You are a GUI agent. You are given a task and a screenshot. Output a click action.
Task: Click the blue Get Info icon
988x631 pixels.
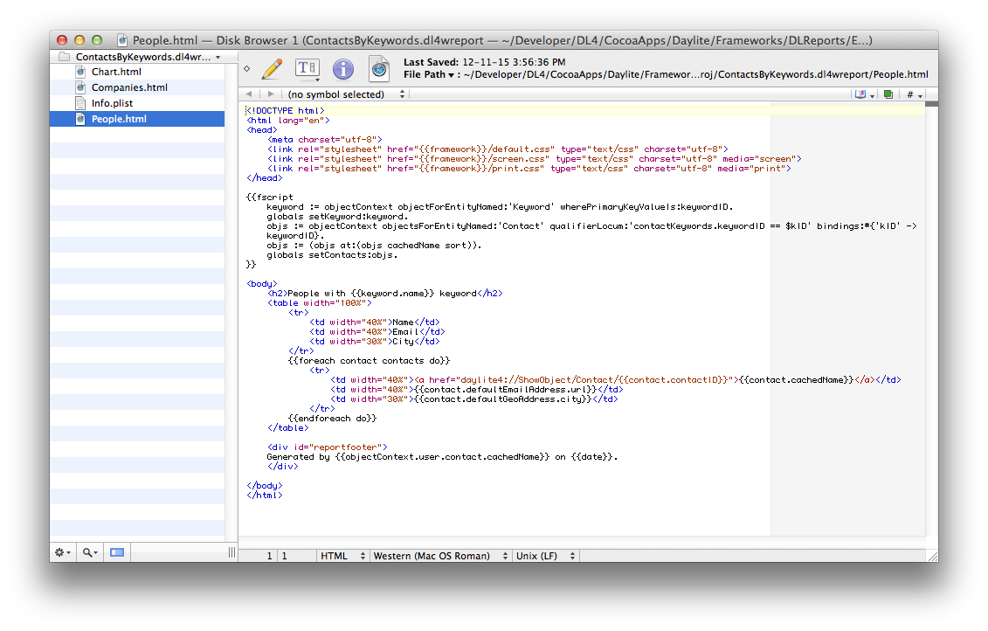[342, 69]
